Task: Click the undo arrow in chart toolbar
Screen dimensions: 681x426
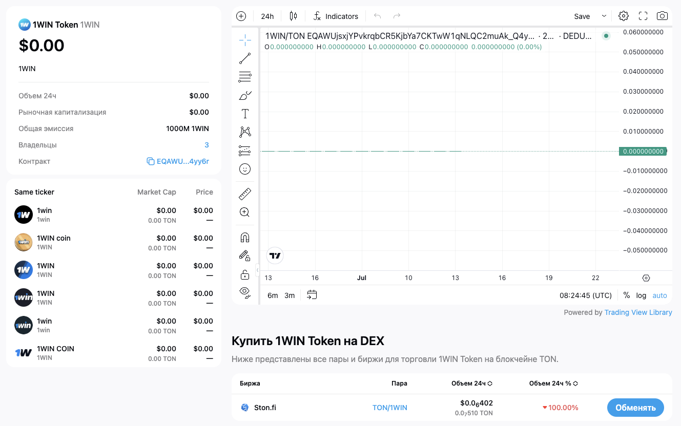Action: click(x=378, y=16)
